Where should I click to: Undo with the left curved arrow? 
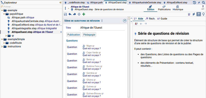[70, 14]
